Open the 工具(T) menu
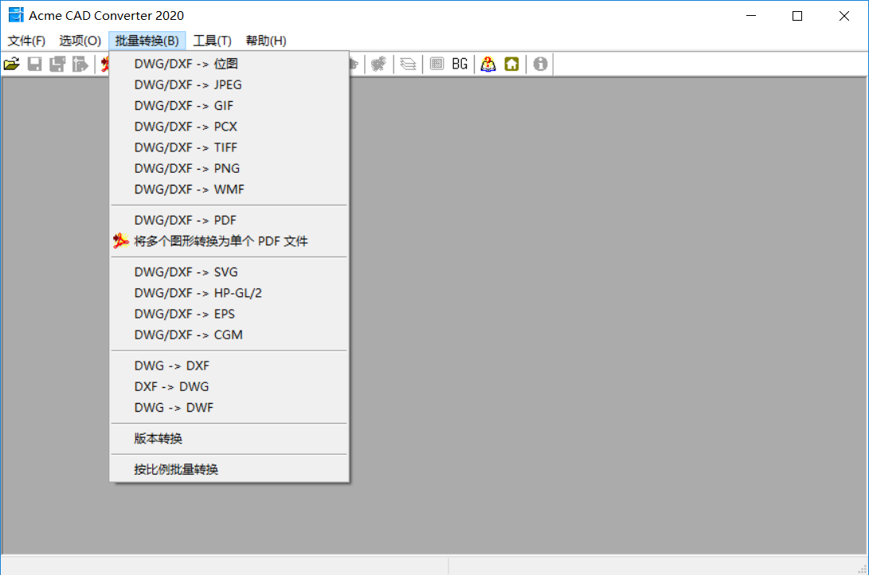 212,41
